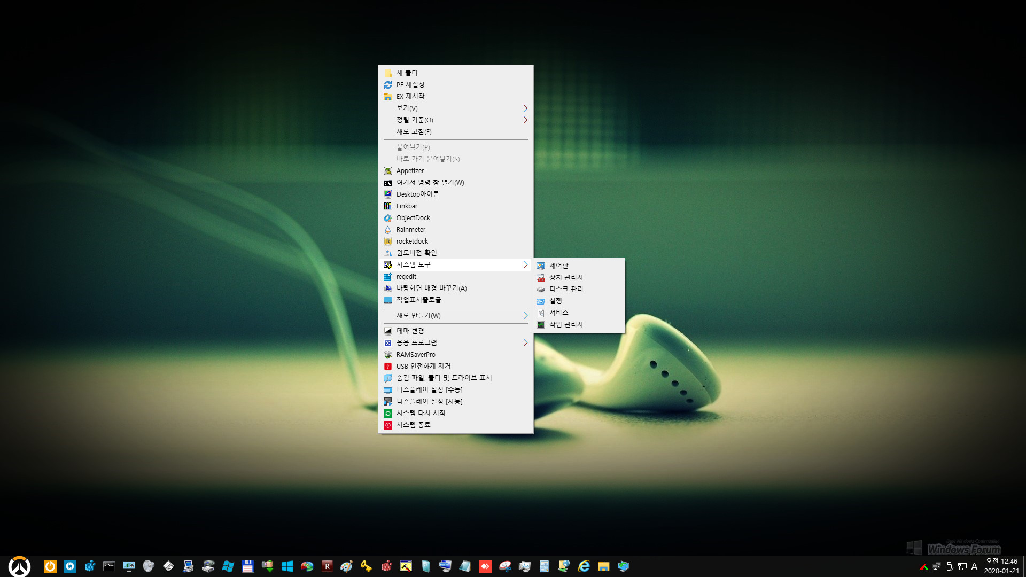
Task: Open 제어판 in the submenu
Action: 578,266
